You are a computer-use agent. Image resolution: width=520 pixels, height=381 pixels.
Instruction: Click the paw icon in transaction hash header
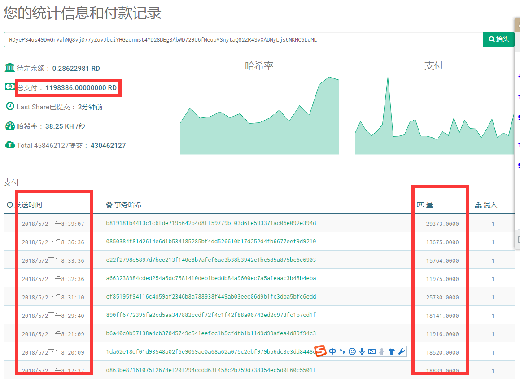coord(109,205)
